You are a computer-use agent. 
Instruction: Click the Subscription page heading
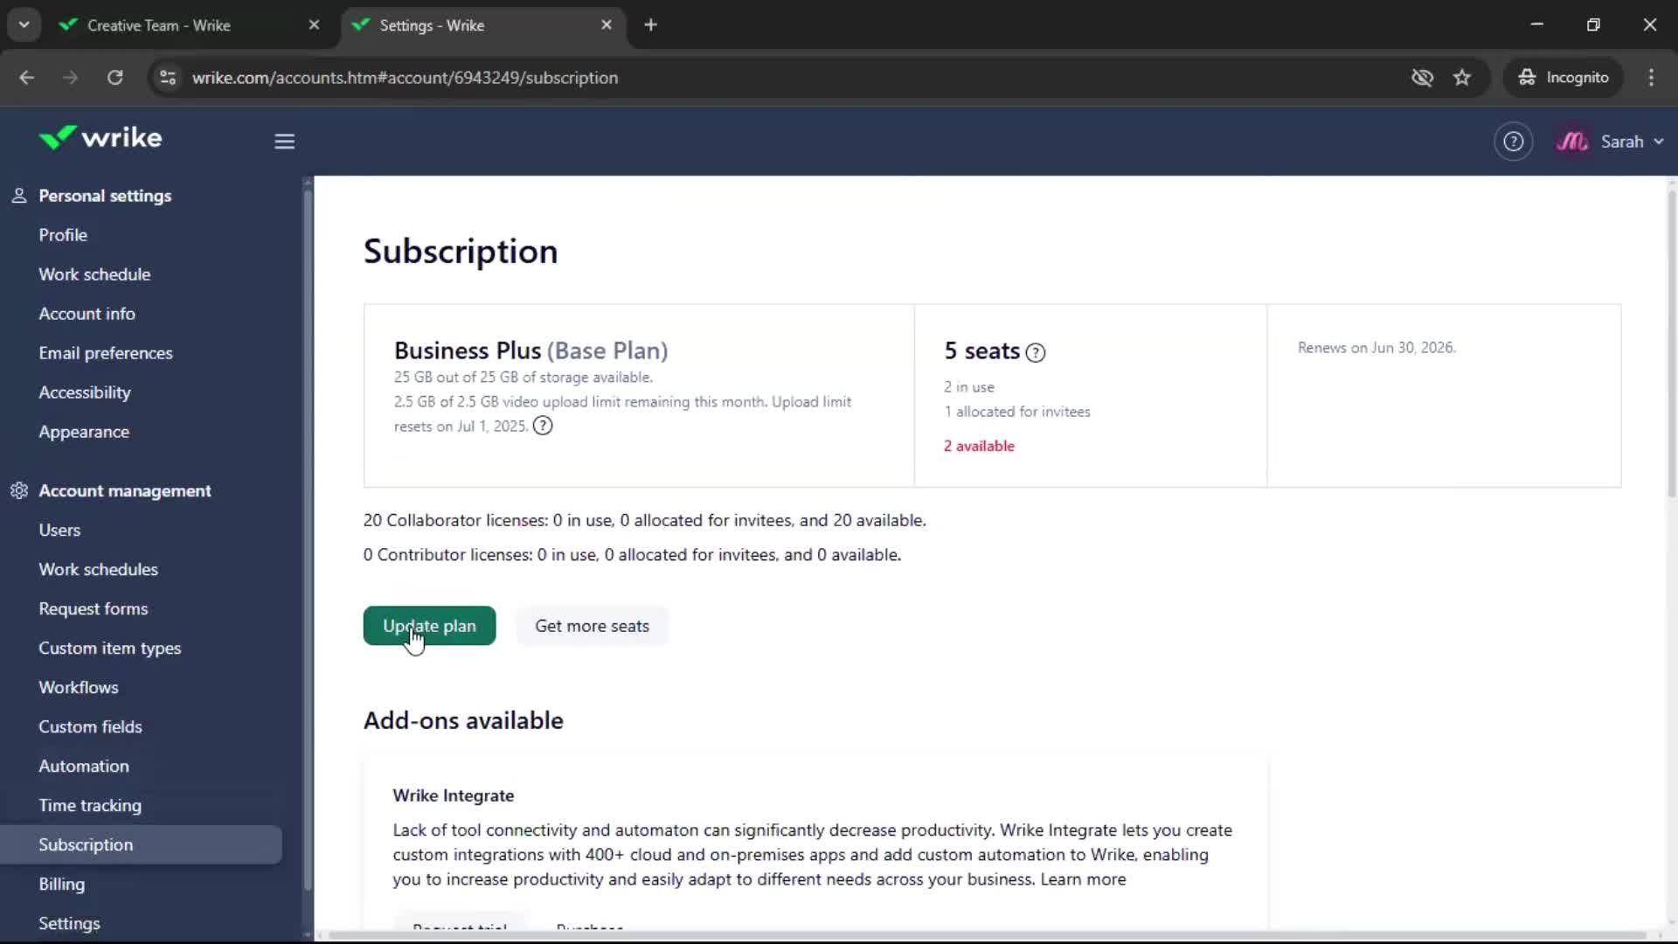pyautogui.click(x=461, y=252)
